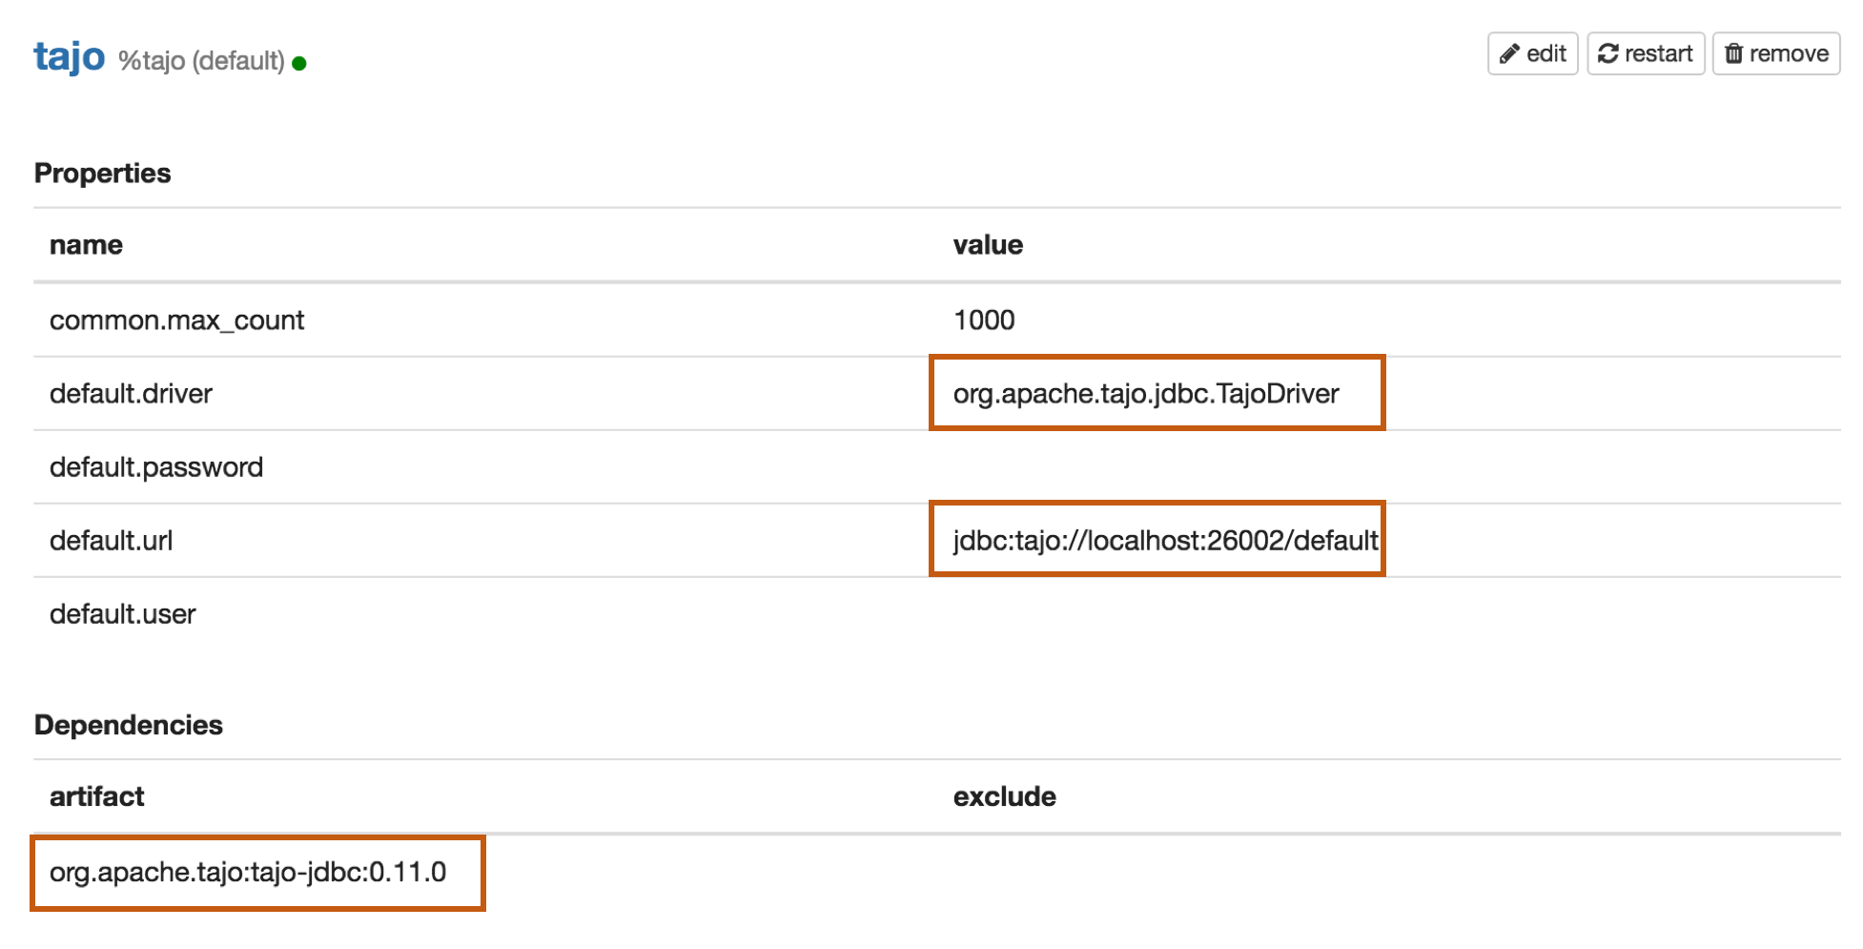
Task: Click the name column header in Properties
Action: 86,245
